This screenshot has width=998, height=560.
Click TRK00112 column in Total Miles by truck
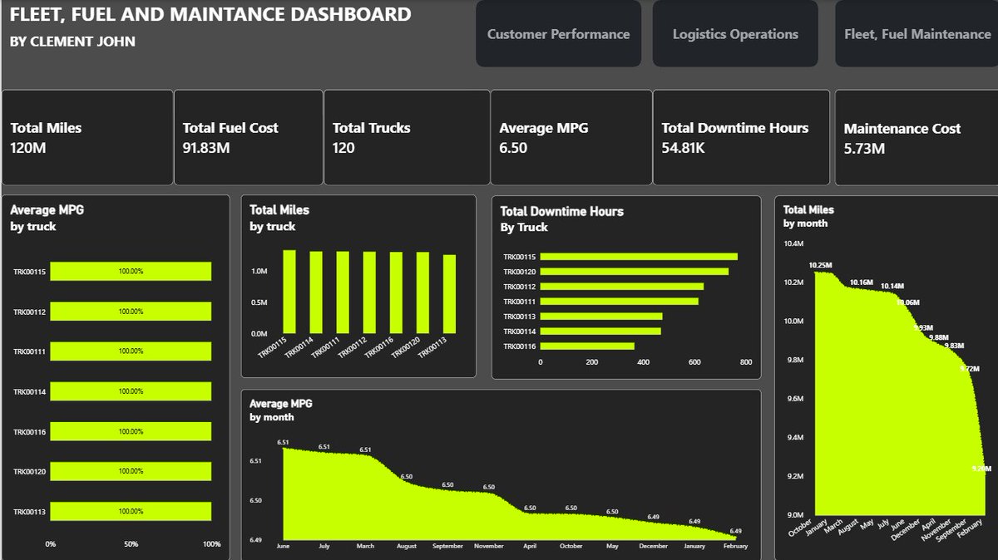click(369, 292)
